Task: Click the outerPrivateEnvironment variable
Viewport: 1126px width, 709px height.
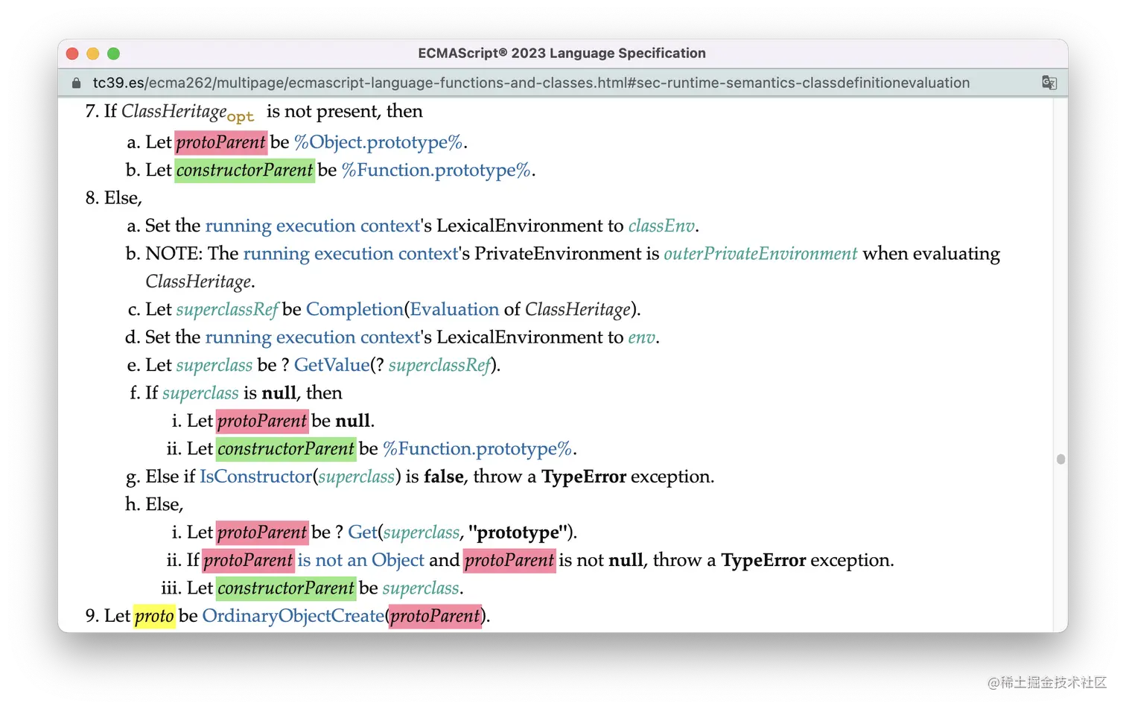Action: click(x=760, y=254)
